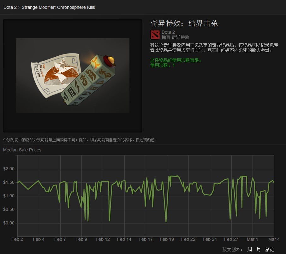Click the item title 奇异特效：结界击杀
Viewport: 286px width, 254px height.
[184, 23]
